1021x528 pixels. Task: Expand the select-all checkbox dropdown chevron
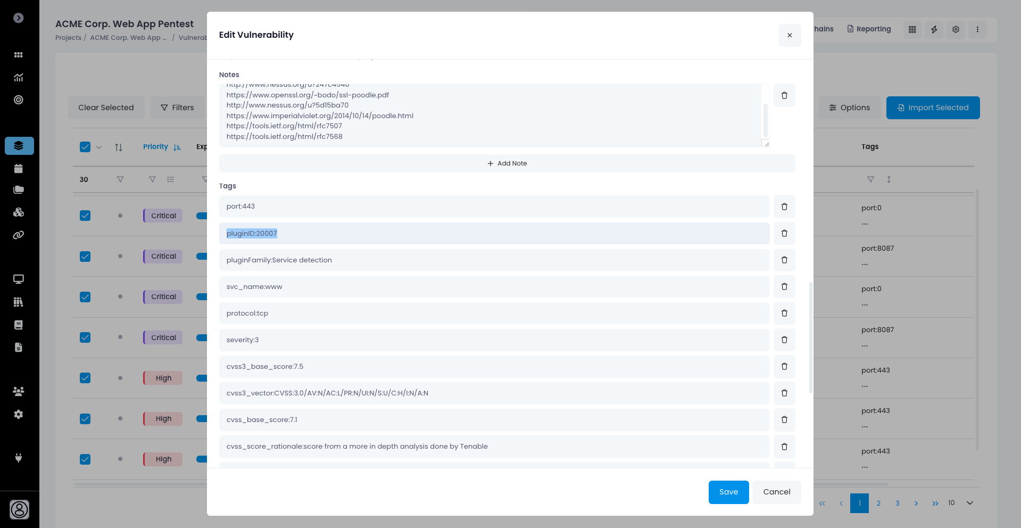click(99, 147)
